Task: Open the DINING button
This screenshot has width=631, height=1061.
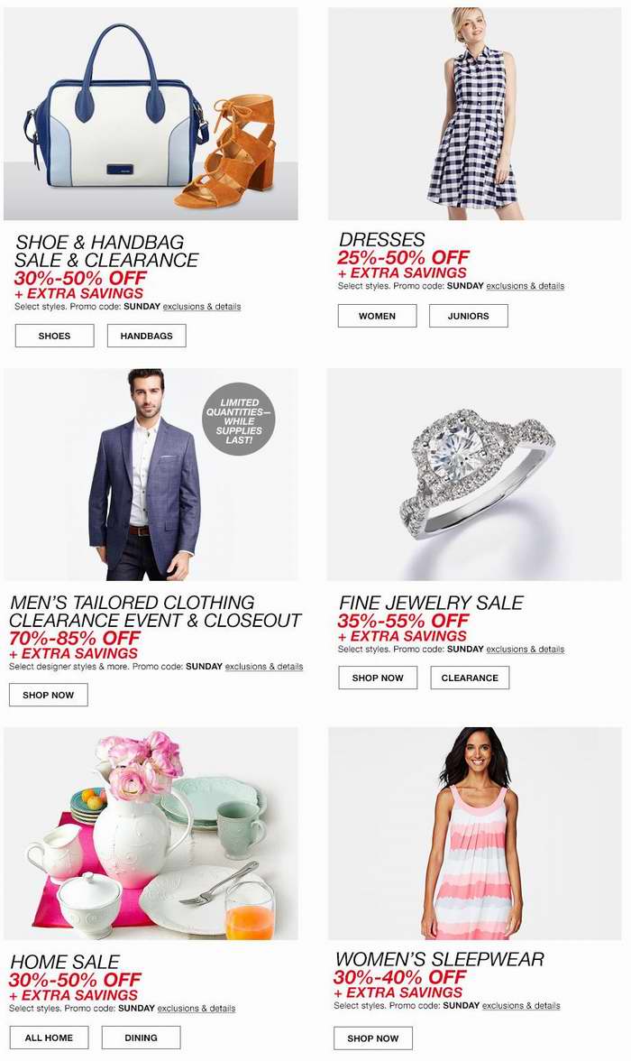Action: pos(142,1038)
